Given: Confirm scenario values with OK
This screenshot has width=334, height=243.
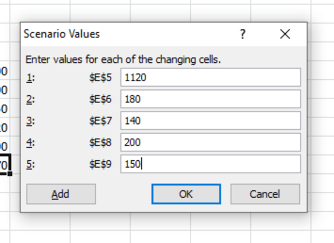Looking at the screenshot, I should point(186,194).
